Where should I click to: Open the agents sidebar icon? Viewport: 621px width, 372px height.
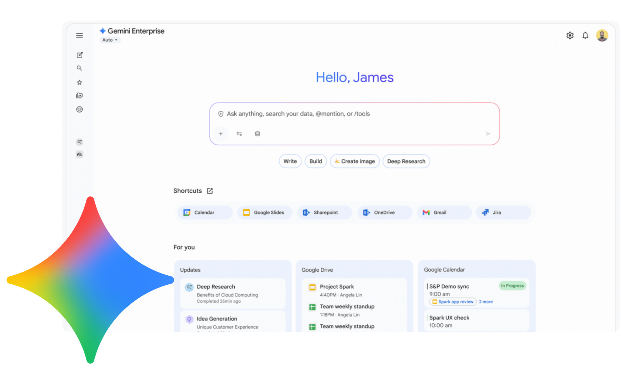(79, 109)
